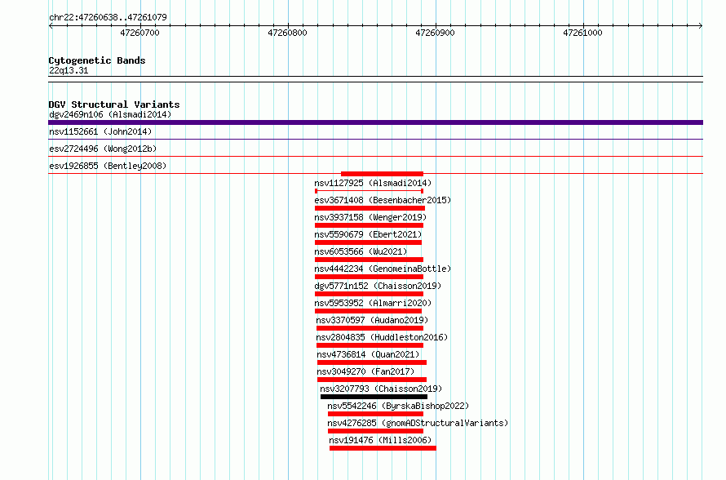The height and width of the screenshot is (480, 726).
Task: Click the red bar under nsv4736814 (Quan2021)
Action: 372,362
